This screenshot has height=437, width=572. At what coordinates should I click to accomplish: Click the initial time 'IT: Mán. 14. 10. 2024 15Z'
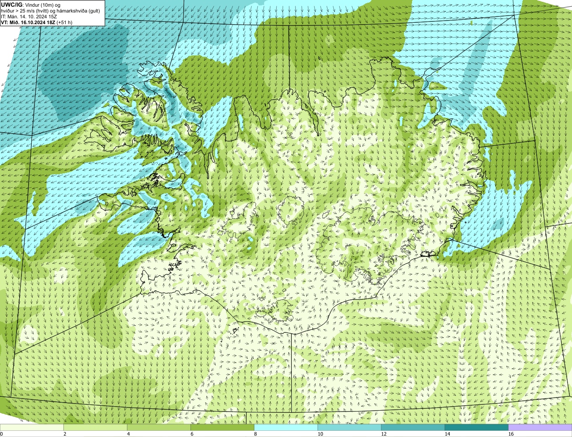pos(29,17)
